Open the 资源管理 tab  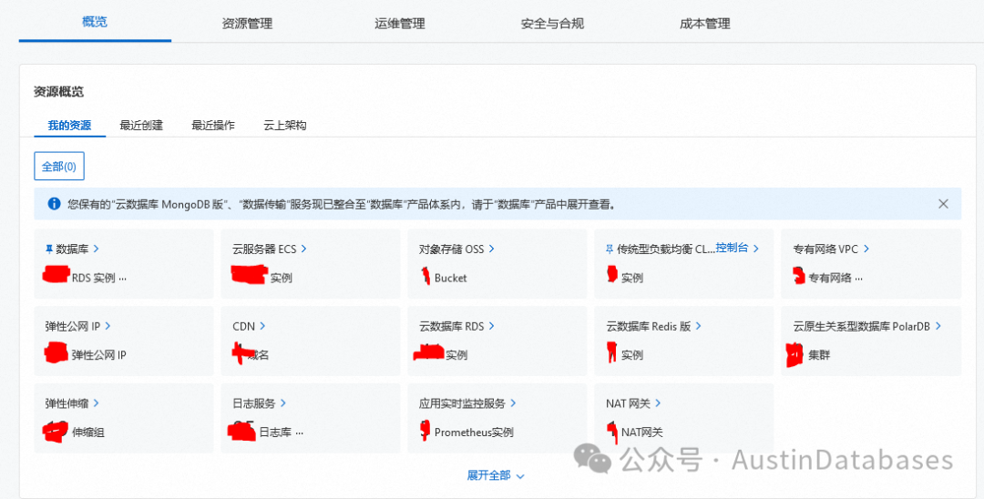247,24
